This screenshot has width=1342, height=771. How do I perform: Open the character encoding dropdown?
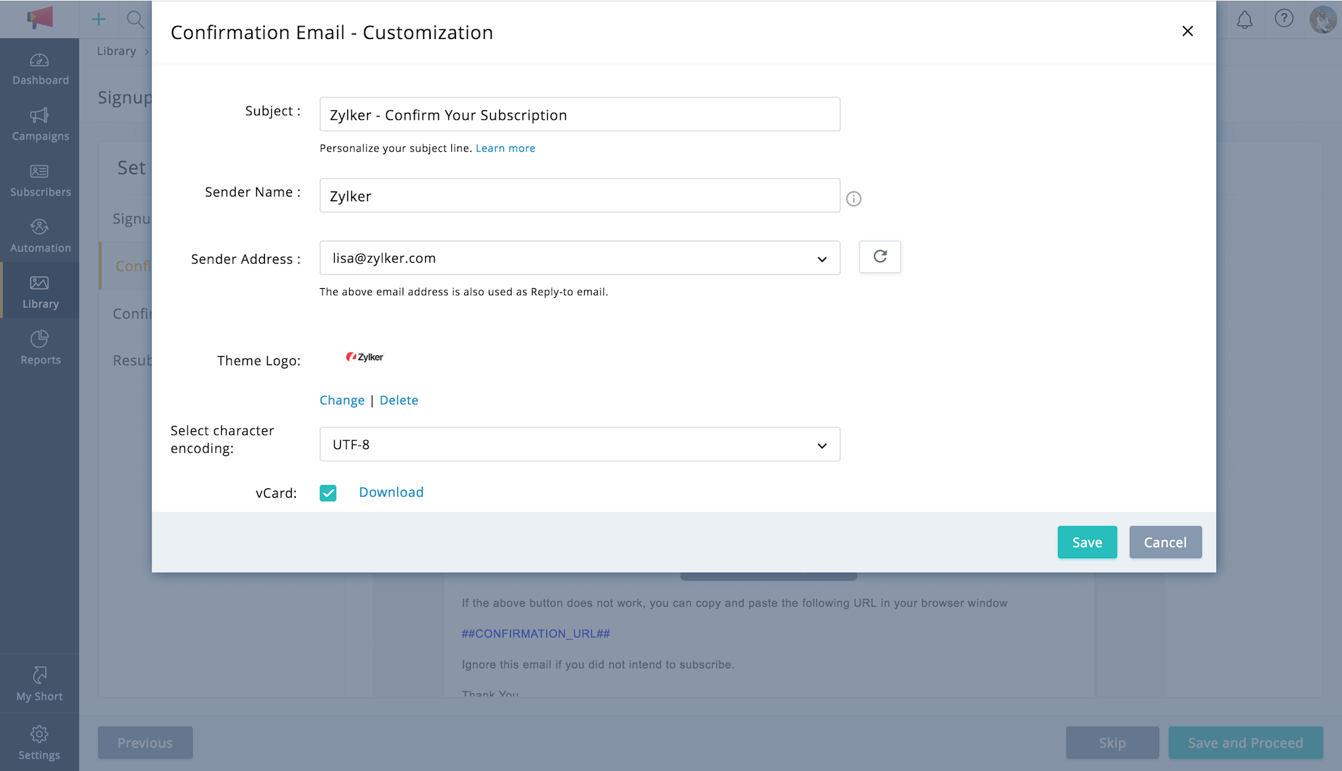[x=821, y=444]
